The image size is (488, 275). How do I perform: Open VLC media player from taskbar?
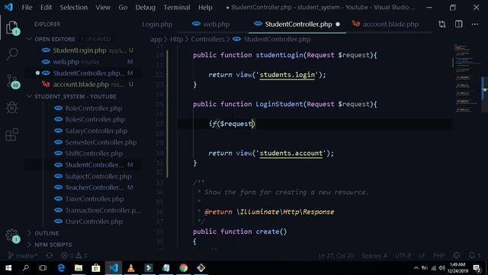click(131, 268)
